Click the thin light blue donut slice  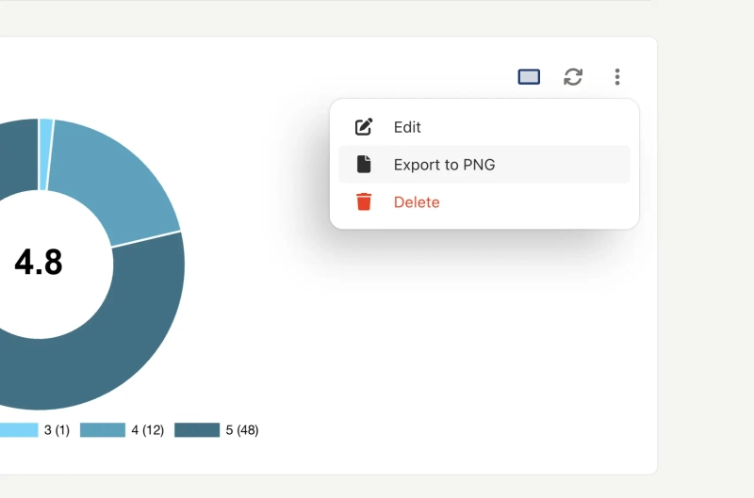45,154
